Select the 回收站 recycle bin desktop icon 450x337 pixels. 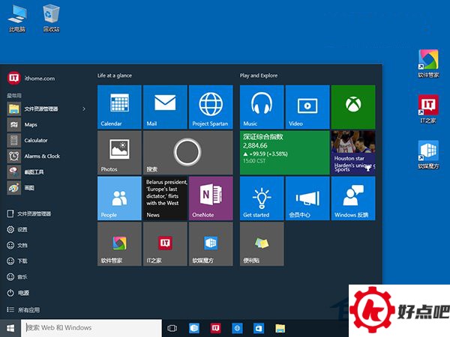coord(51,19)
